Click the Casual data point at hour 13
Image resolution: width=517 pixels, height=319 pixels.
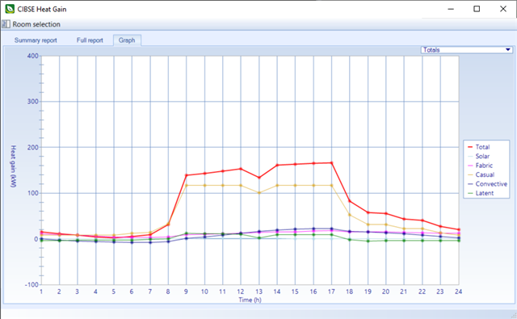[x=259, y=193]
